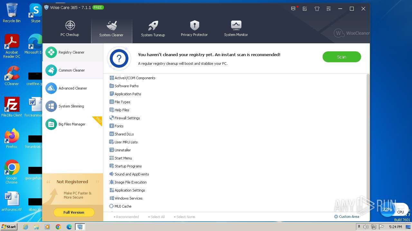Click the Wise Care 365 taskbar button
412x231 pixels.
click(x=80, y=227)
